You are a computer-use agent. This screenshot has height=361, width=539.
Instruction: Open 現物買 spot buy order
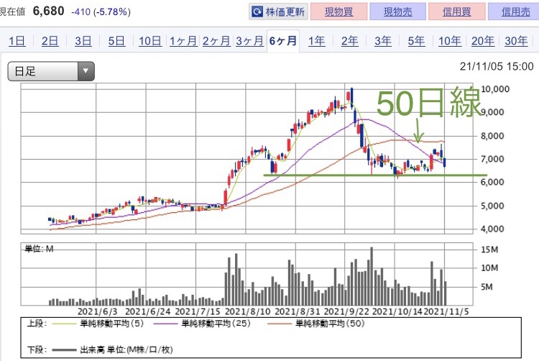339,12
